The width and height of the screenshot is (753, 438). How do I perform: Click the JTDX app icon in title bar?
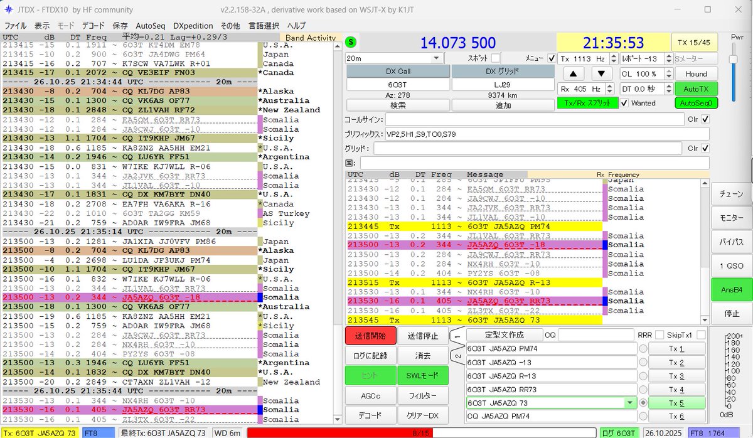(9, 9)
